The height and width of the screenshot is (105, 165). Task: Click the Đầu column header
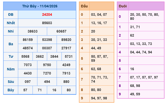pos(84,6)
